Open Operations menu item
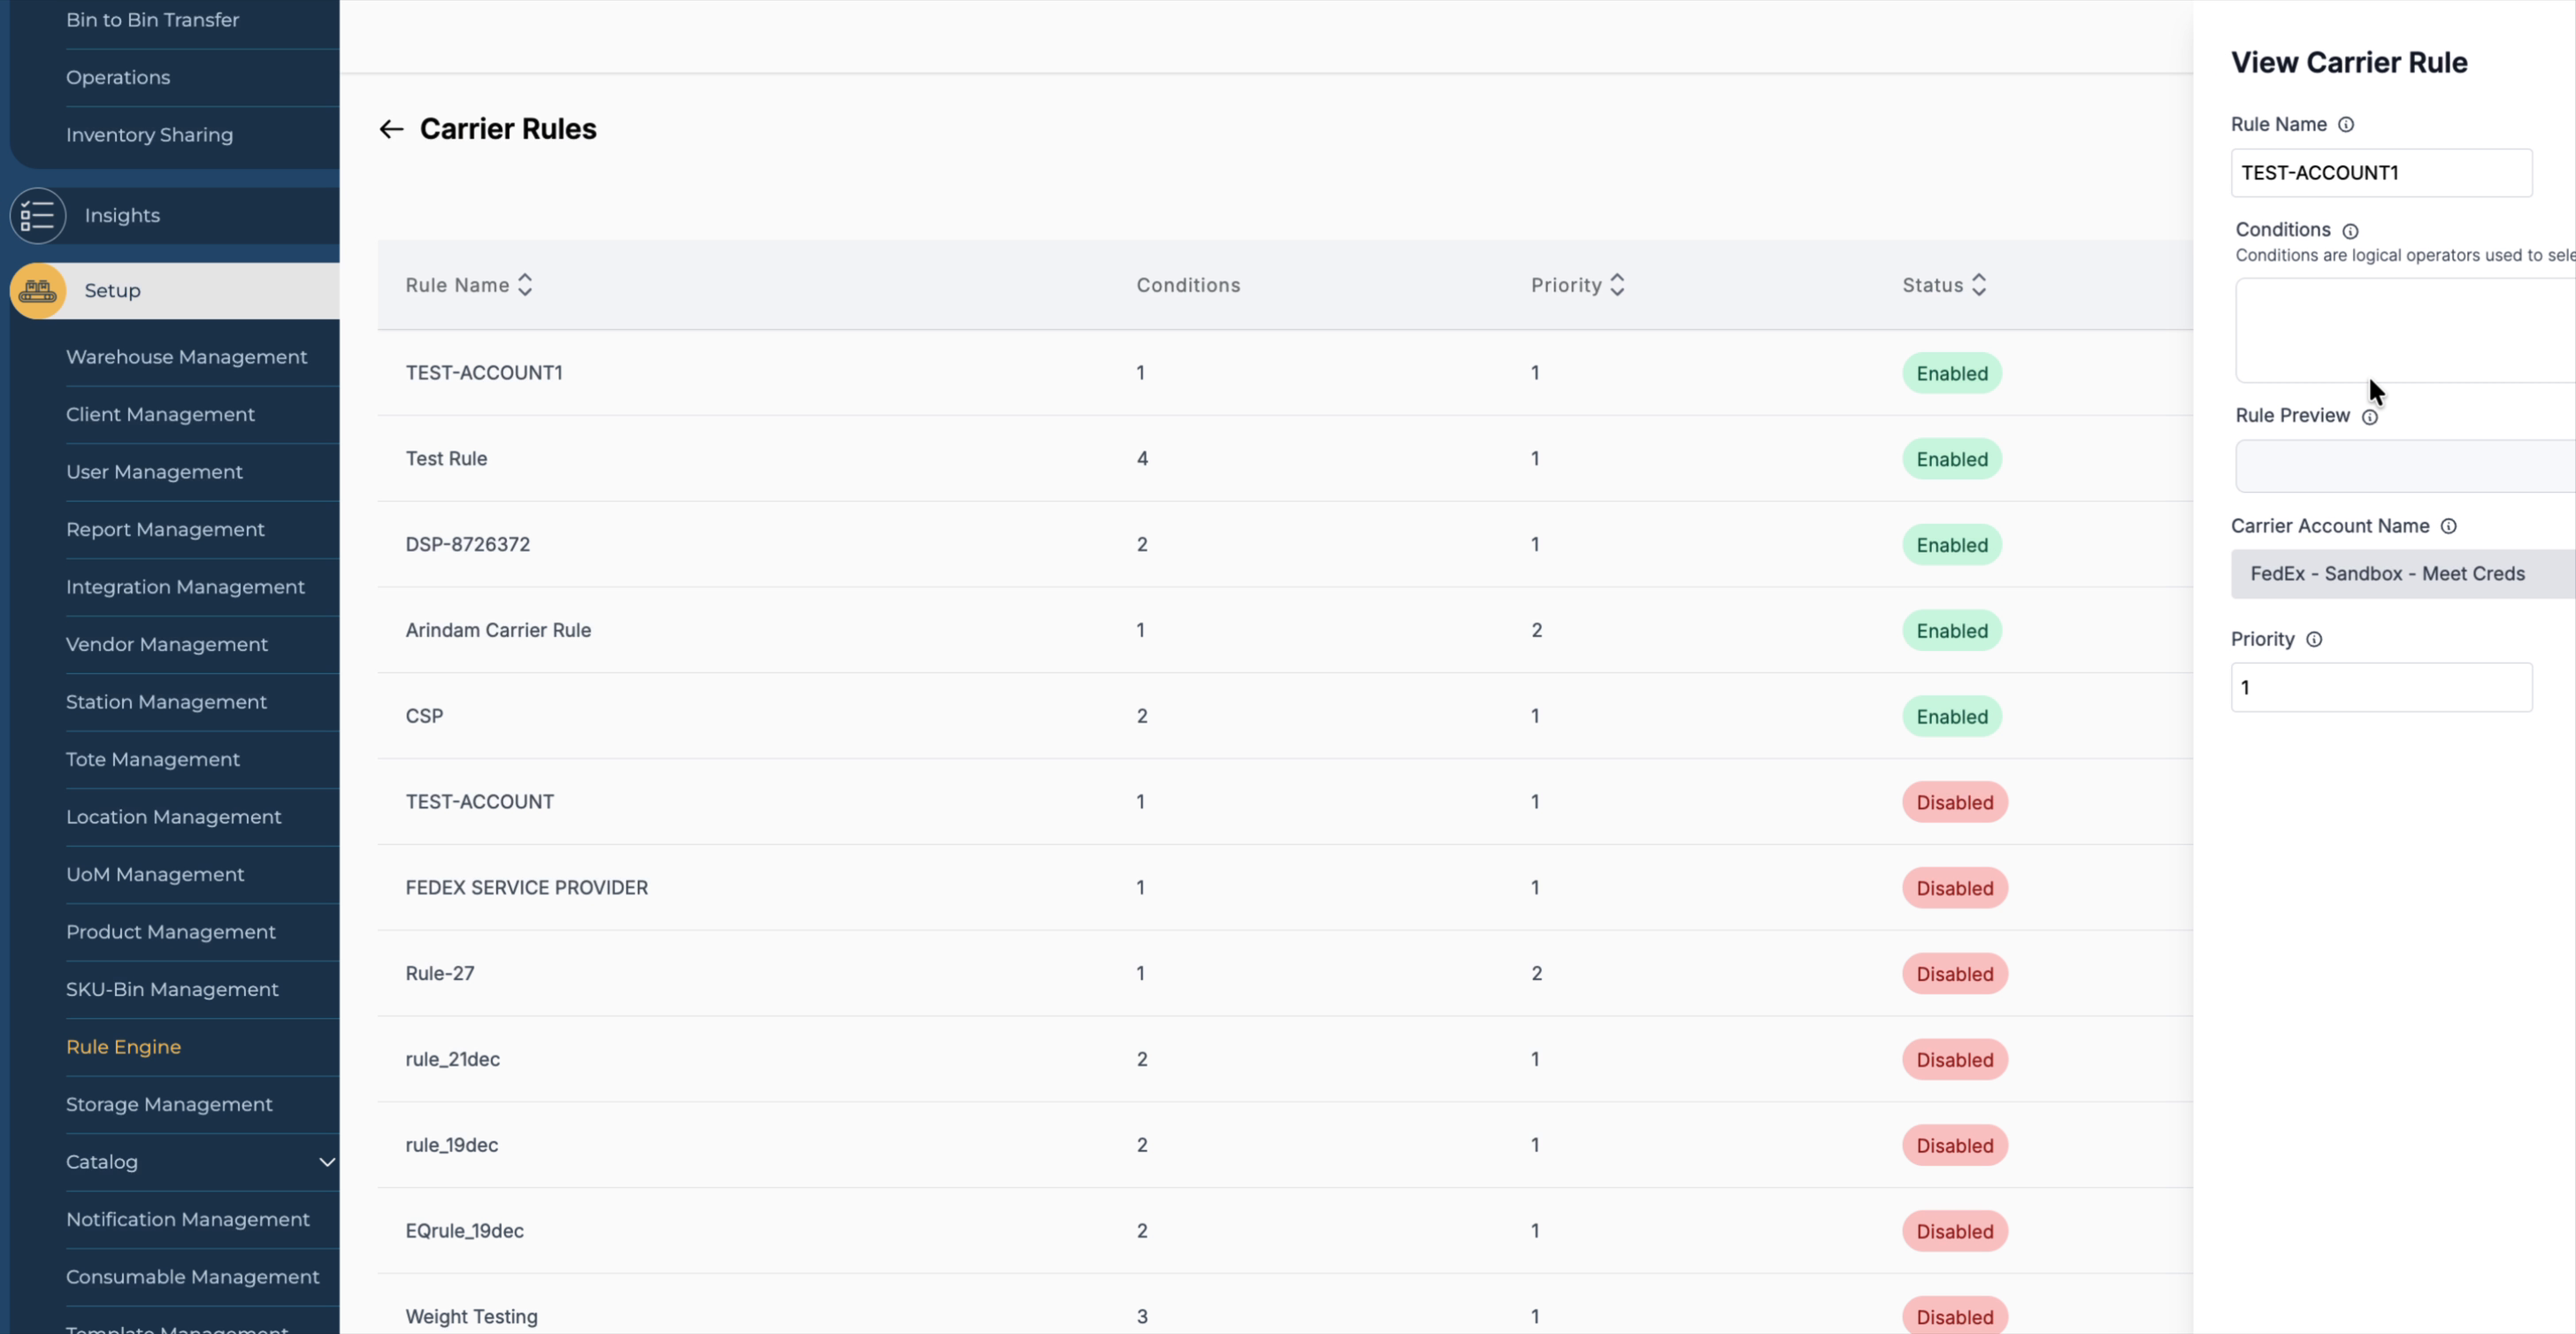Viewport: 2576px width, 1334px height. [118, 77]
